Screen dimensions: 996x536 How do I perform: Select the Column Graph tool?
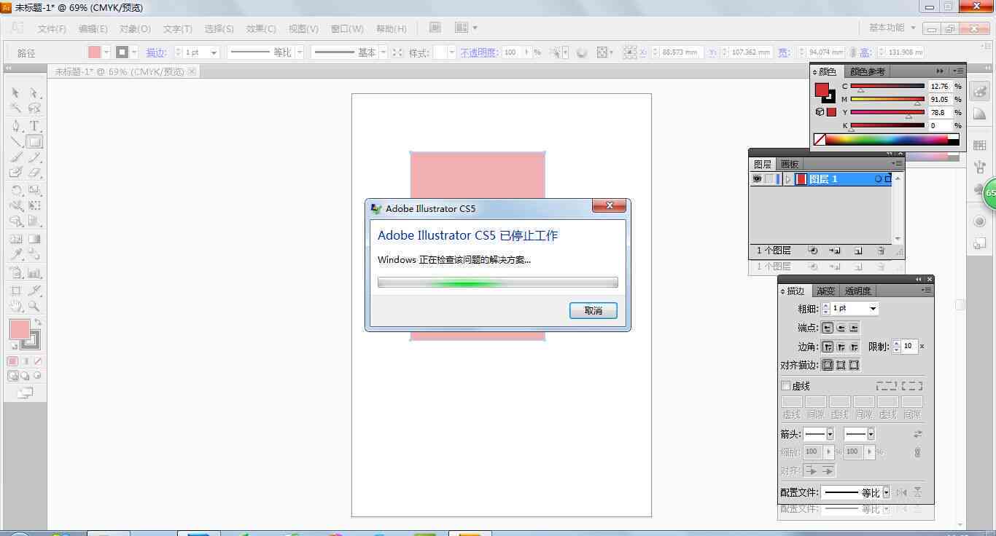coord(34,274)
